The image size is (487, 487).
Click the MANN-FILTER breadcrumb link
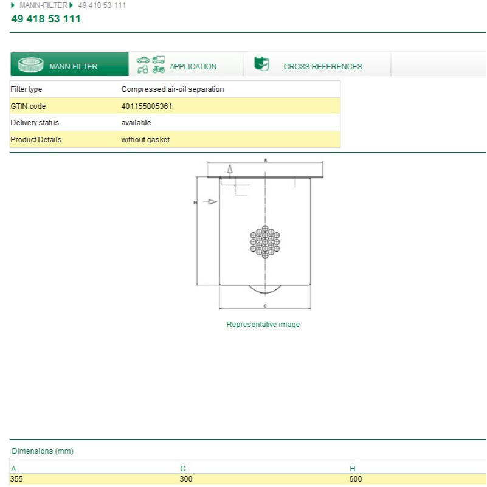coord(43,5)
